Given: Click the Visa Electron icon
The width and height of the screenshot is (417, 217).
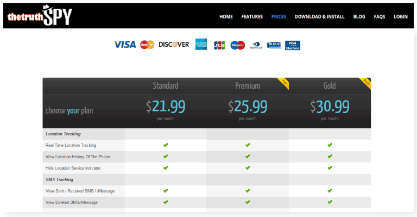Looking at the screenshot, I should (293, 46).
